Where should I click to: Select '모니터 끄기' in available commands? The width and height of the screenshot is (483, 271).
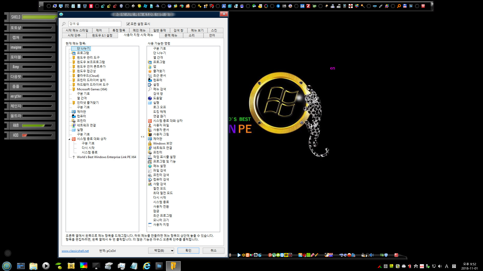click(161, 220)
